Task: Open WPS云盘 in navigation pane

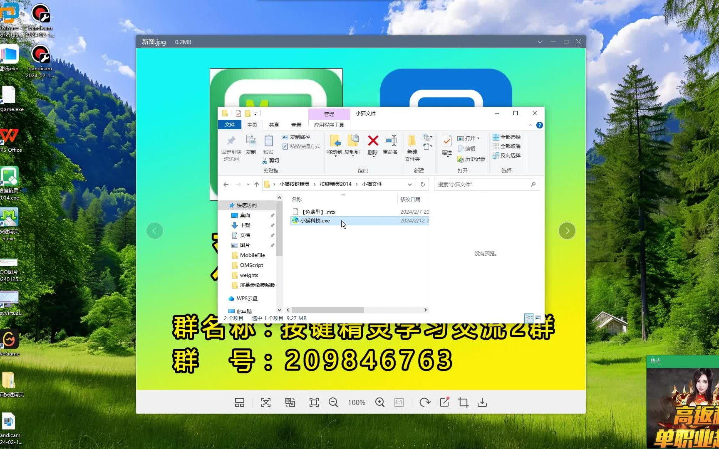Action: 247,299
